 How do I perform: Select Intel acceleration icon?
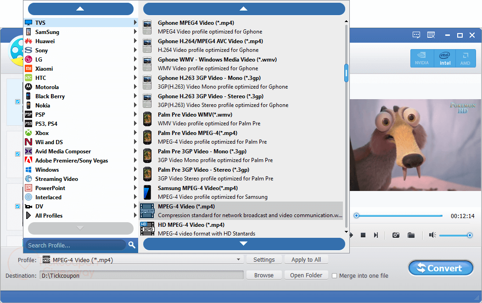445,58
